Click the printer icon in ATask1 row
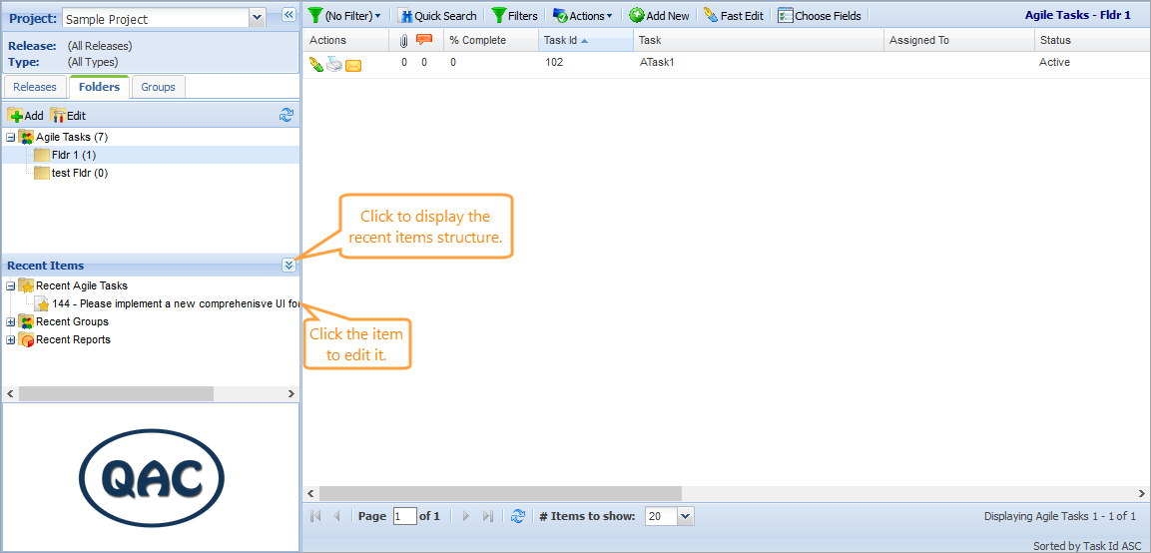The image size is (1151, 553). [x=334, y=64]
